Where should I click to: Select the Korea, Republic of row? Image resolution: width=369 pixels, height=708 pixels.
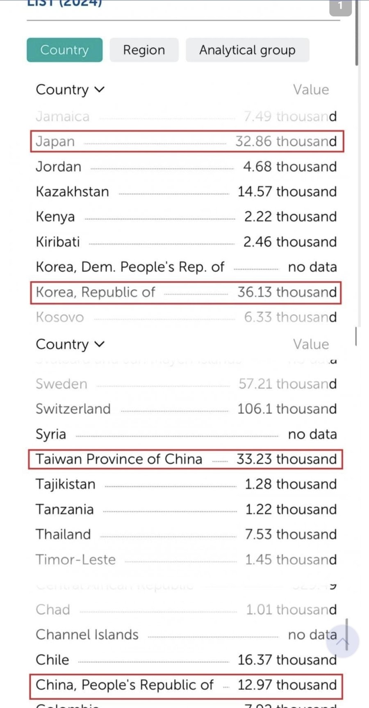point(186,292)
